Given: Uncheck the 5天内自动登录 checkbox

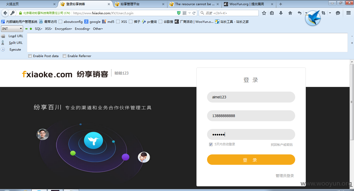Looking at the screenshot, I should (211, 144).
